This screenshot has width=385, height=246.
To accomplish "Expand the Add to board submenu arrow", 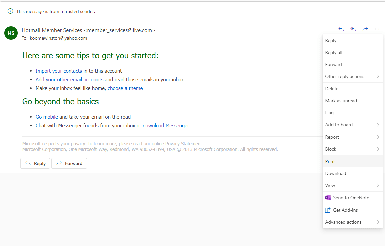I will (x=378, y=125).
